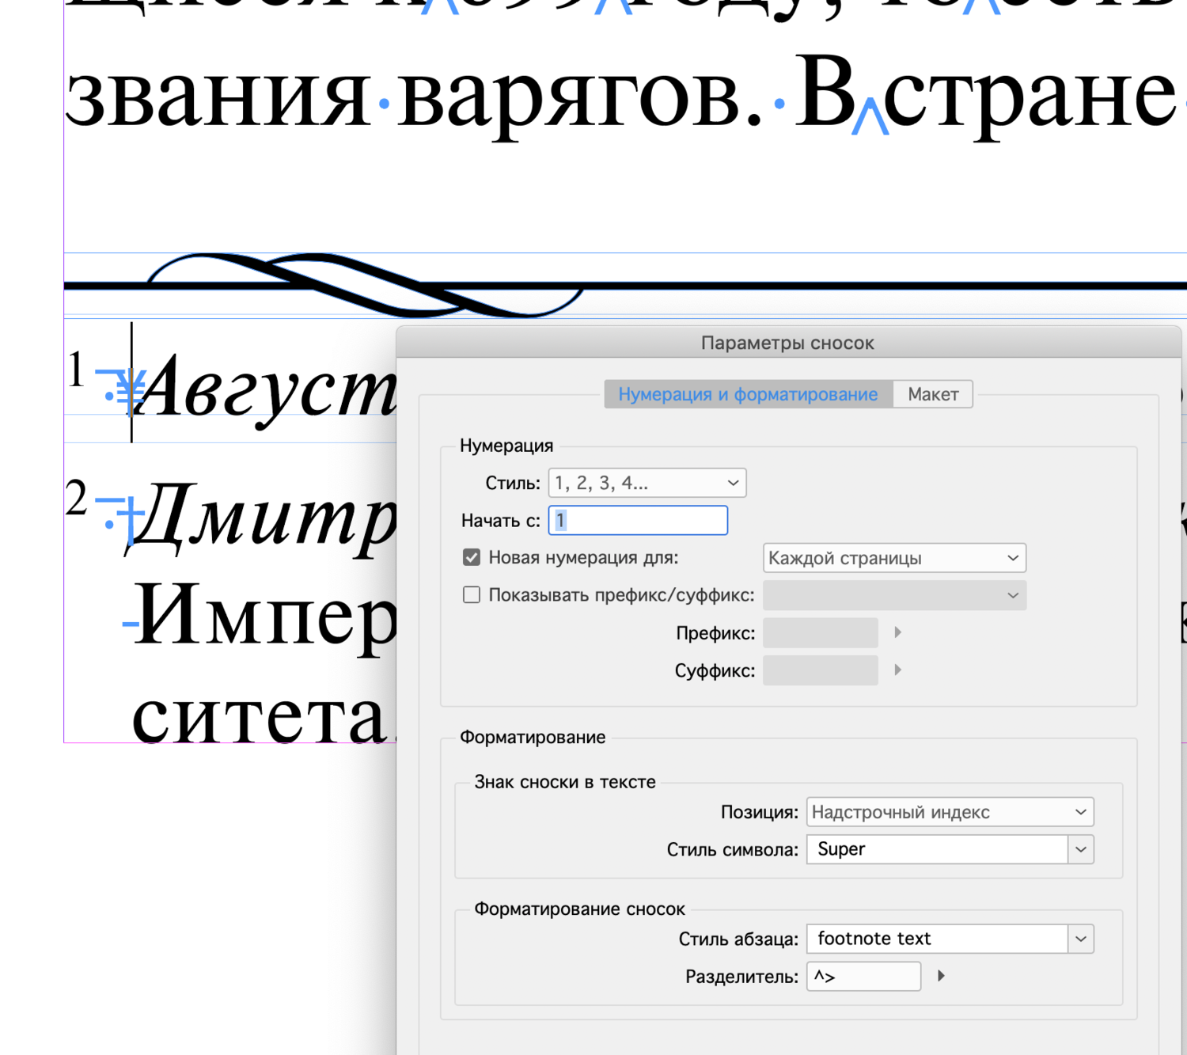Click the Разделитель field containing ^>
This screenshot has width=1187, height=1055.
pos(863,976)
